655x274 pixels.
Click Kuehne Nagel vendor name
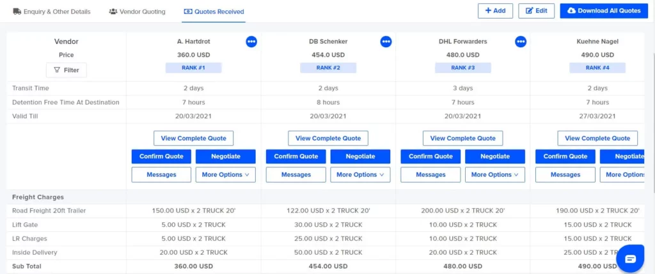click(x=597, y=42)
